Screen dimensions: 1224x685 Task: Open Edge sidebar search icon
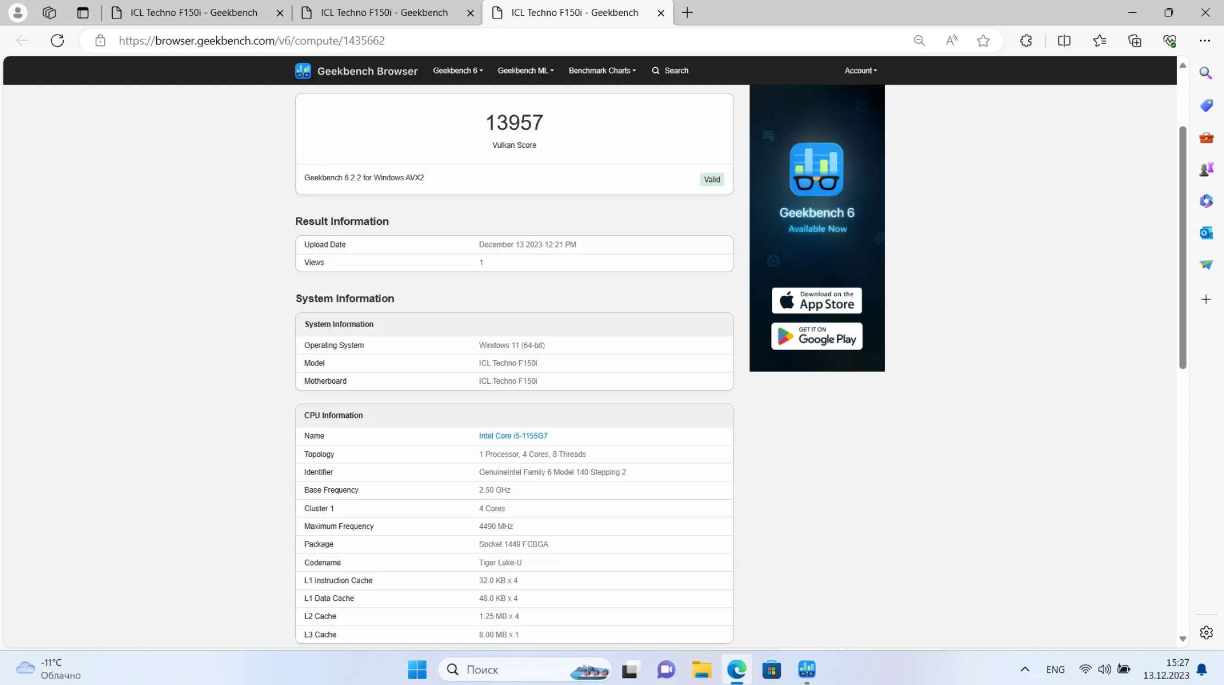[1206, 73]
